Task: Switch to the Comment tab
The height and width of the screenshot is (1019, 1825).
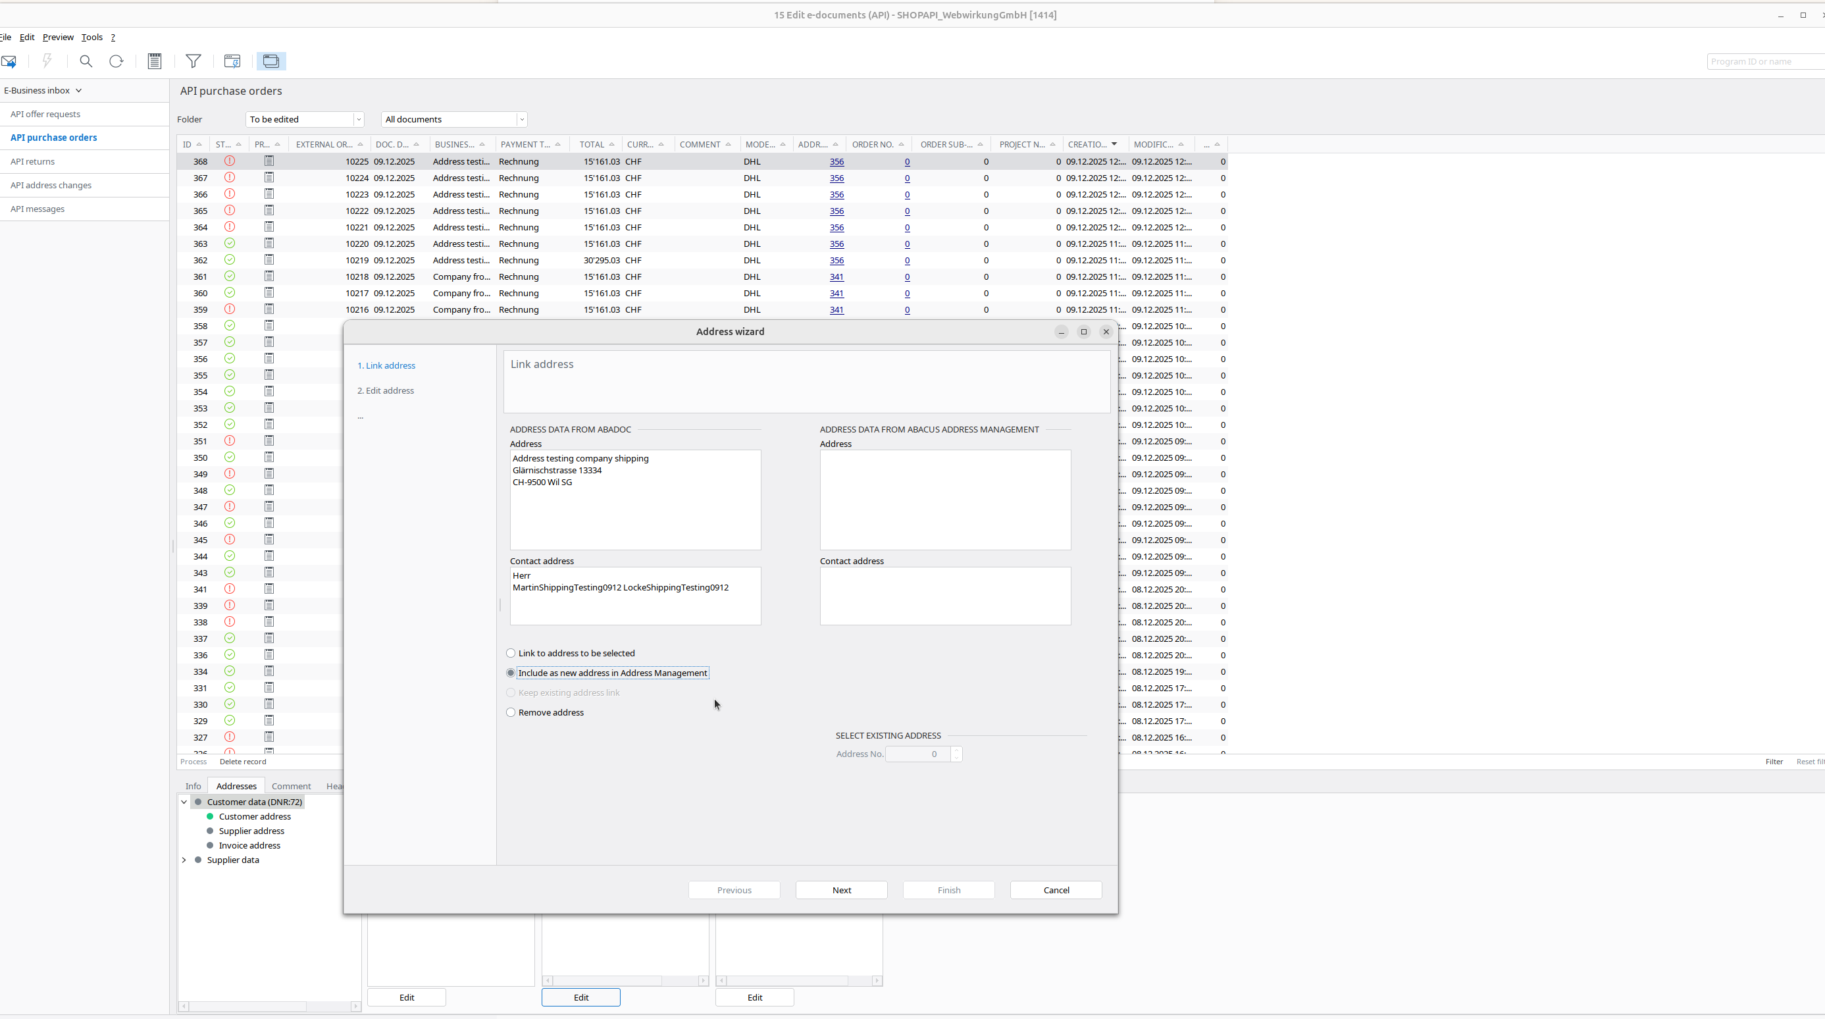Action: pyautogui.click(x=291, y=787)
